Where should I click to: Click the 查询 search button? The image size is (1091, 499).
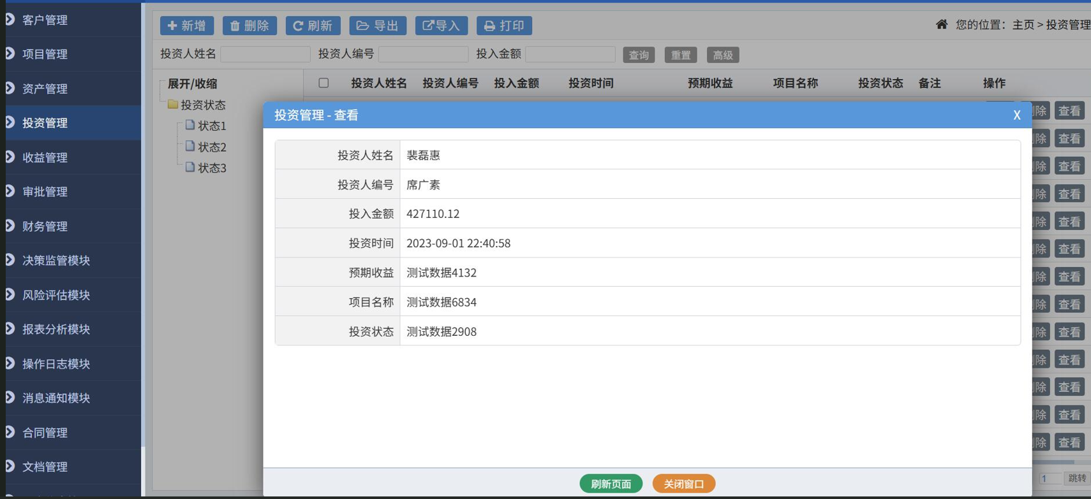639,55
